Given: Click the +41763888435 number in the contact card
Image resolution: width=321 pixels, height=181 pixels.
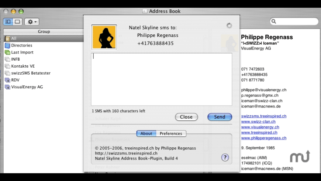Looking at the screenshot, I should click(x=254, y=75).
